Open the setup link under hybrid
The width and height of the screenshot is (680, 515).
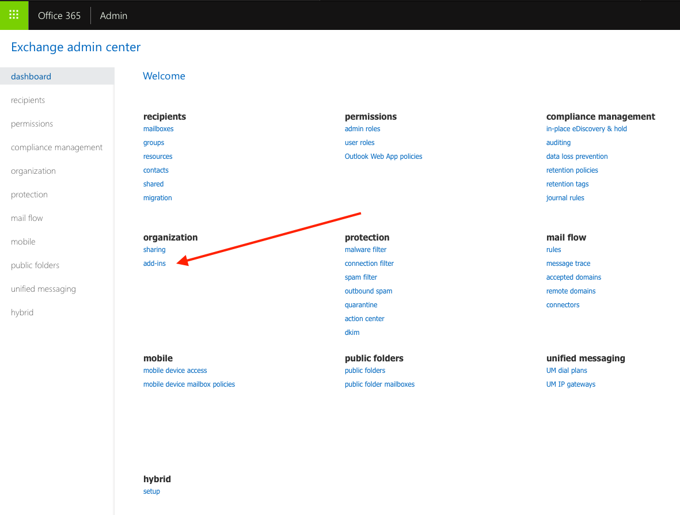151,491
